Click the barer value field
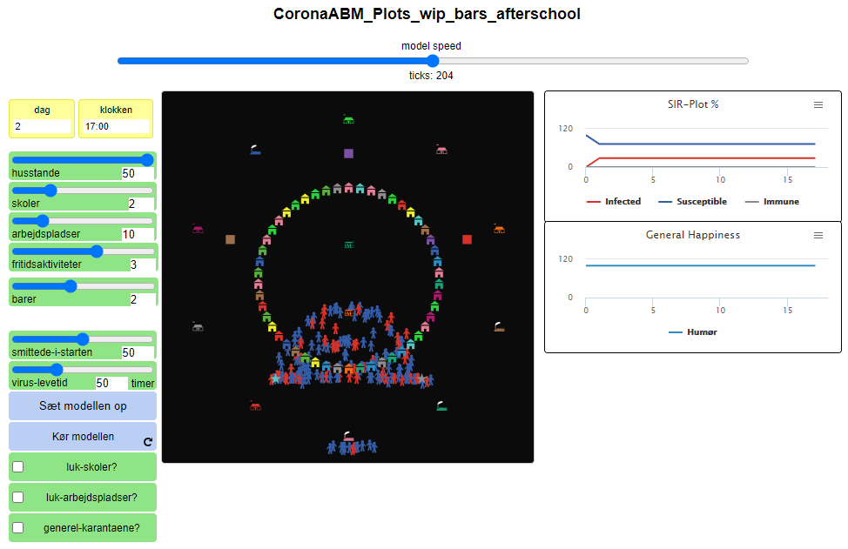The width and height of the screenshot is (848, 549). pos(142,299)
